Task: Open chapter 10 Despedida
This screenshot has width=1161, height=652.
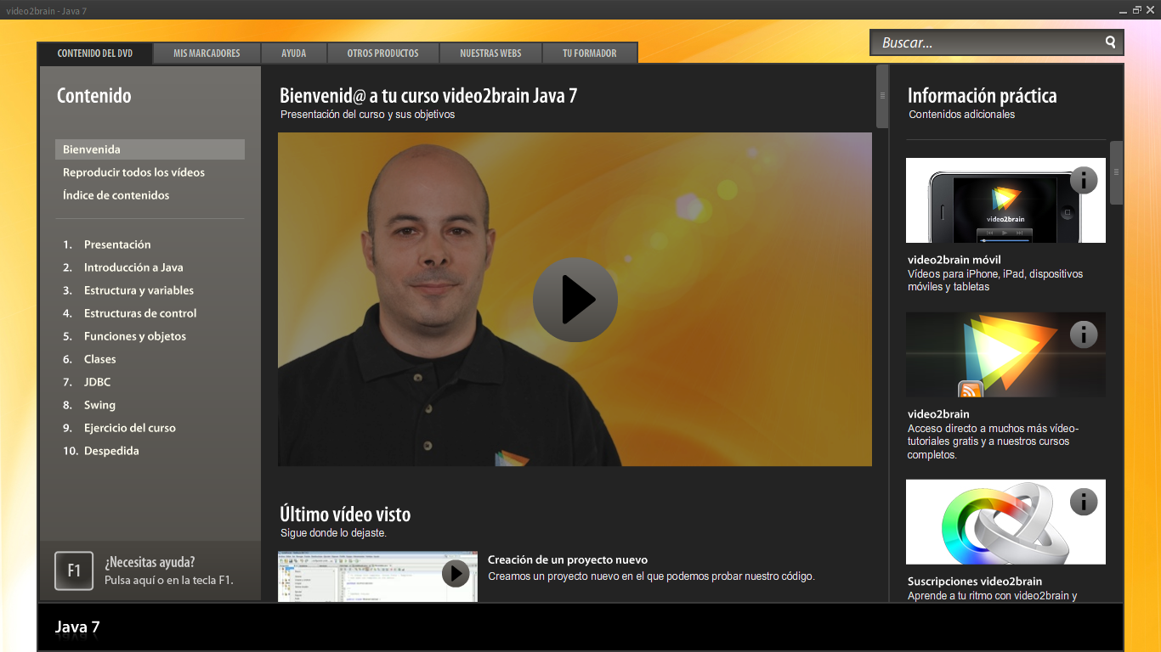Action: 101,451
